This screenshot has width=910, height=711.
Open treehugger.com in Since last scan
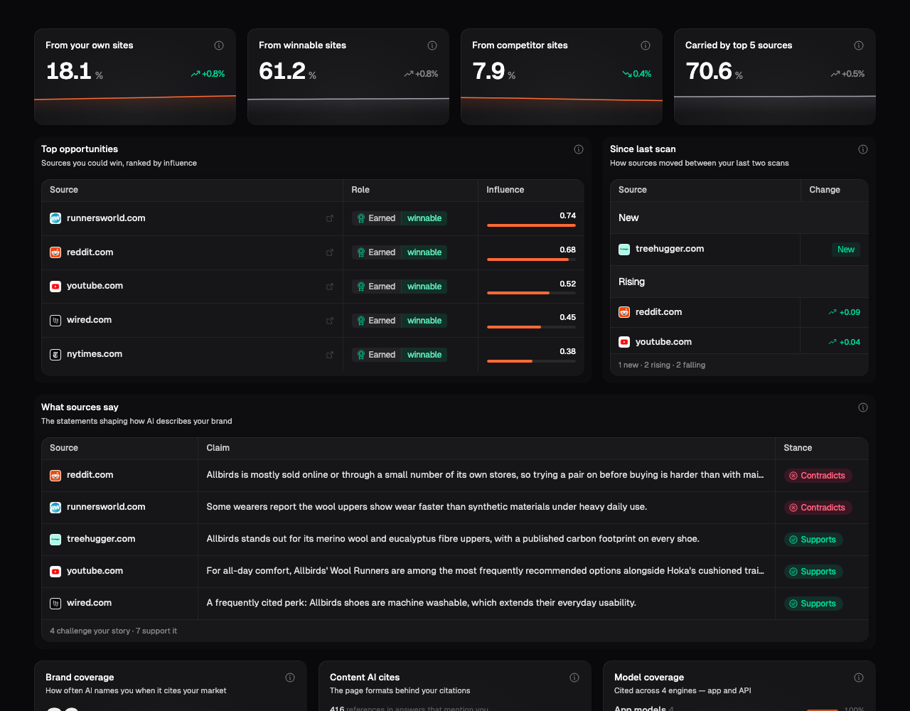[670, 249]
